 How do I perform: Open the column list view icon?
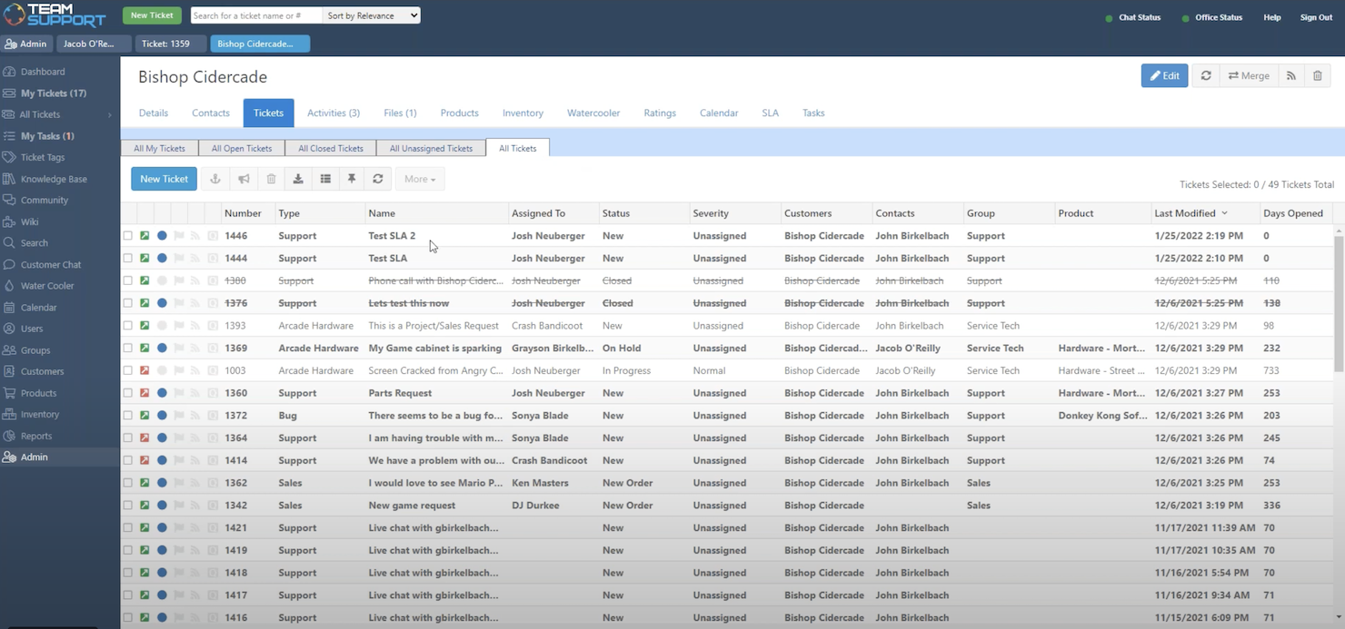pyautogui.click(x=325, y=179)
